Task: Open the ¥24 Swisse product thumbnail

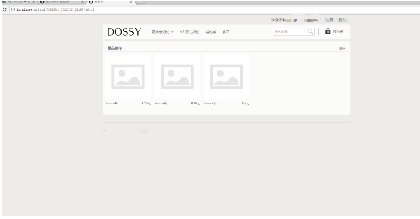Action: (x=128, y=77)
